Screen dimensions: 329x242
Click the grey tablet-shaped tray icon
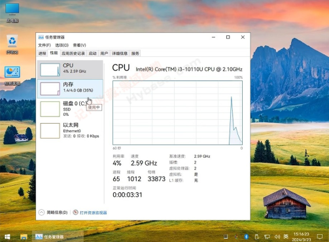pyautogui.click(x=226, y=237)
